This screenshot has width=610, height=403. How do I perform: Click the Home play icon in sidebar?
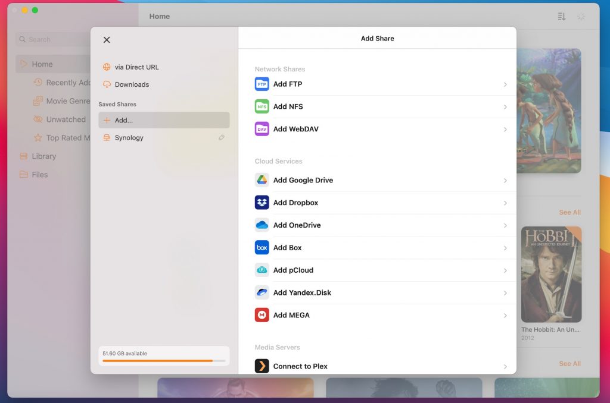(24, 64)
